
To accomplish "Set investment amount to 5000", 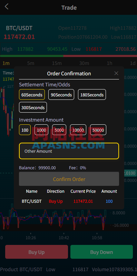I will [59, 130].
